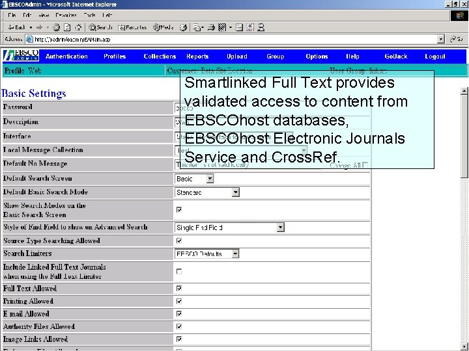Go back using the Back arrow button
469x351 pixels.
[16, 27]
